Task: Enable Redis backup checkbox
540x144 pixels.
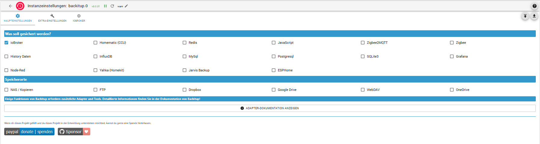Action: click(x=185, y=43)
